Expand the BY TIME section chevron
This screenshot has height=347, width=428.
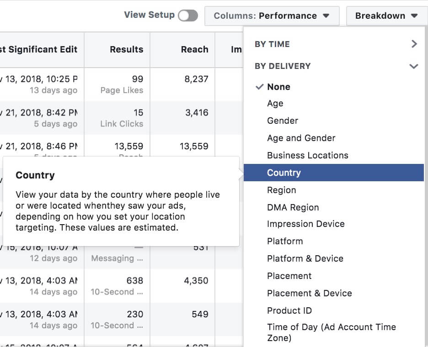414,44
